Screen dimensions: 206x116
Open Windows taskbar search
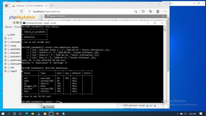point(9,114)
